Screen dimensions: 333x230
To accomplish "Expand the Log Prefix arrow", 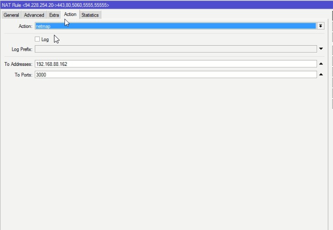I will pyautogui.click(x=321, y=49).
